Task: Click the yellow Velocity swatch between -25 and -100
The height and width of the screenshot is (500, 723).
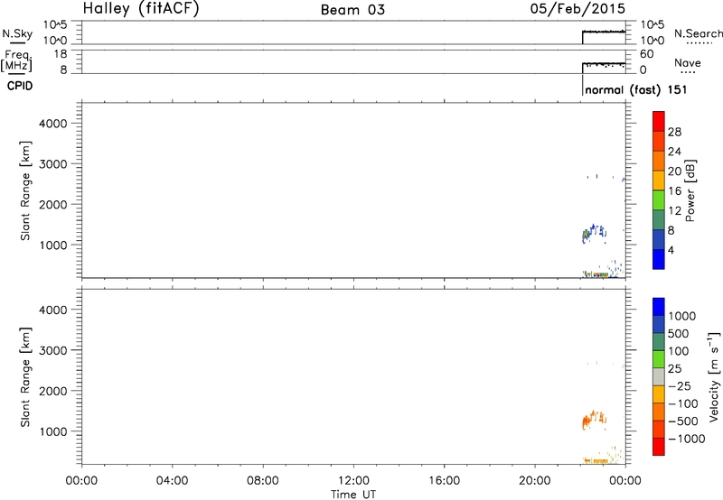Action: [x=659, y=394]
